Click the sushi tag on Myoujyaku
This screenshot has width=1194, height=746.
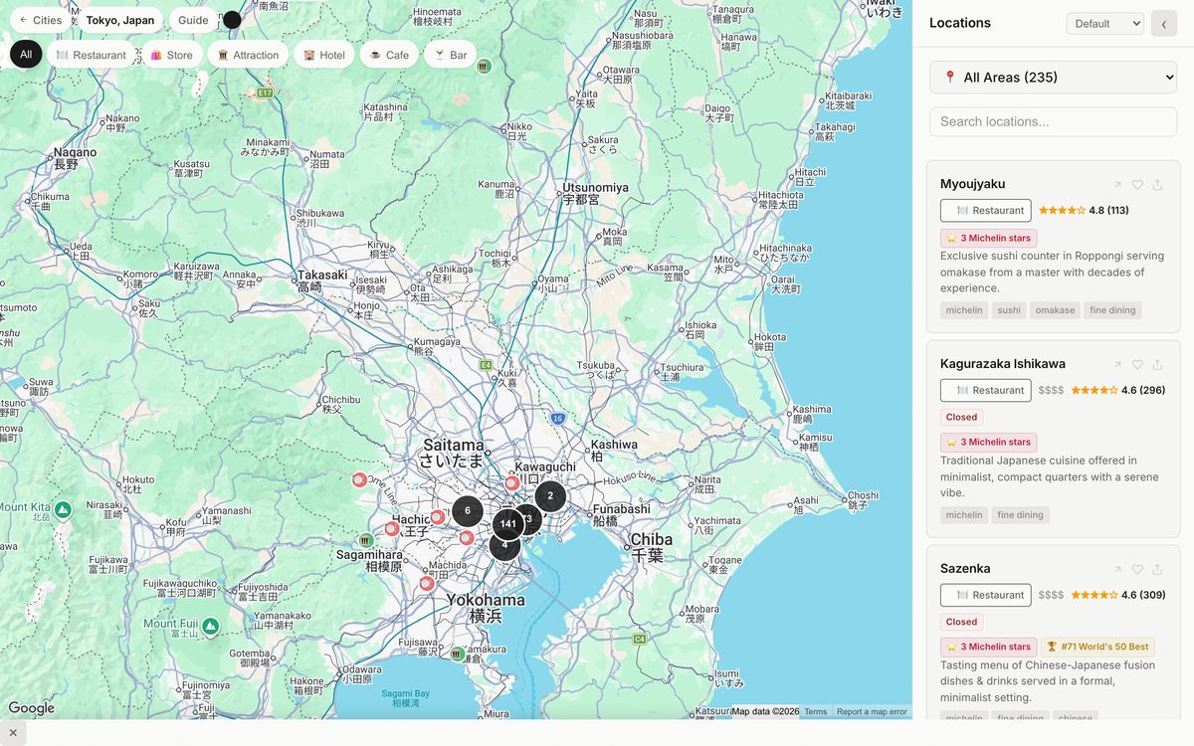click(x=1009, y=310)
